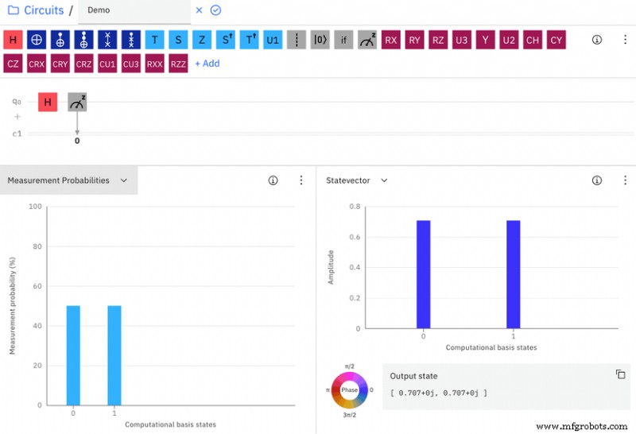Open the Statevector view dropdown
This screenshot has height=434, width=636.
tap(384, 180)
